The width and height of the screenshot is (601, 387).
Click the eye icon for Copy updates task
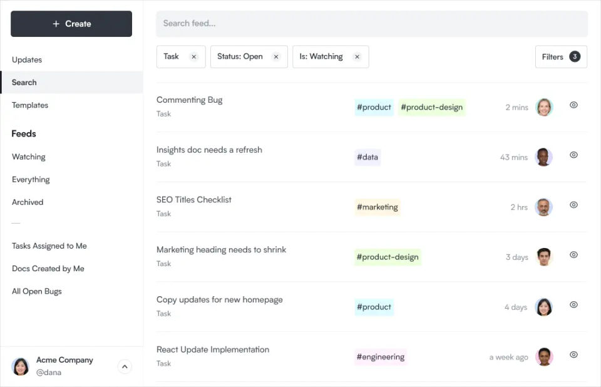click(x=573, y=304)
